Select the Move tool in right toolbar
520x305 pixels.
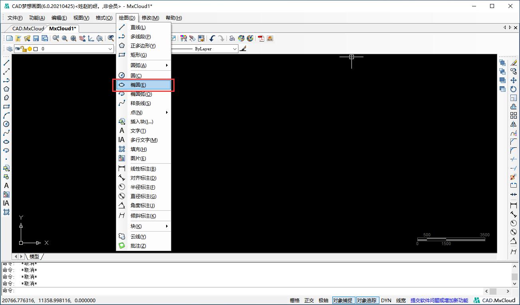[x=514, y=80]
